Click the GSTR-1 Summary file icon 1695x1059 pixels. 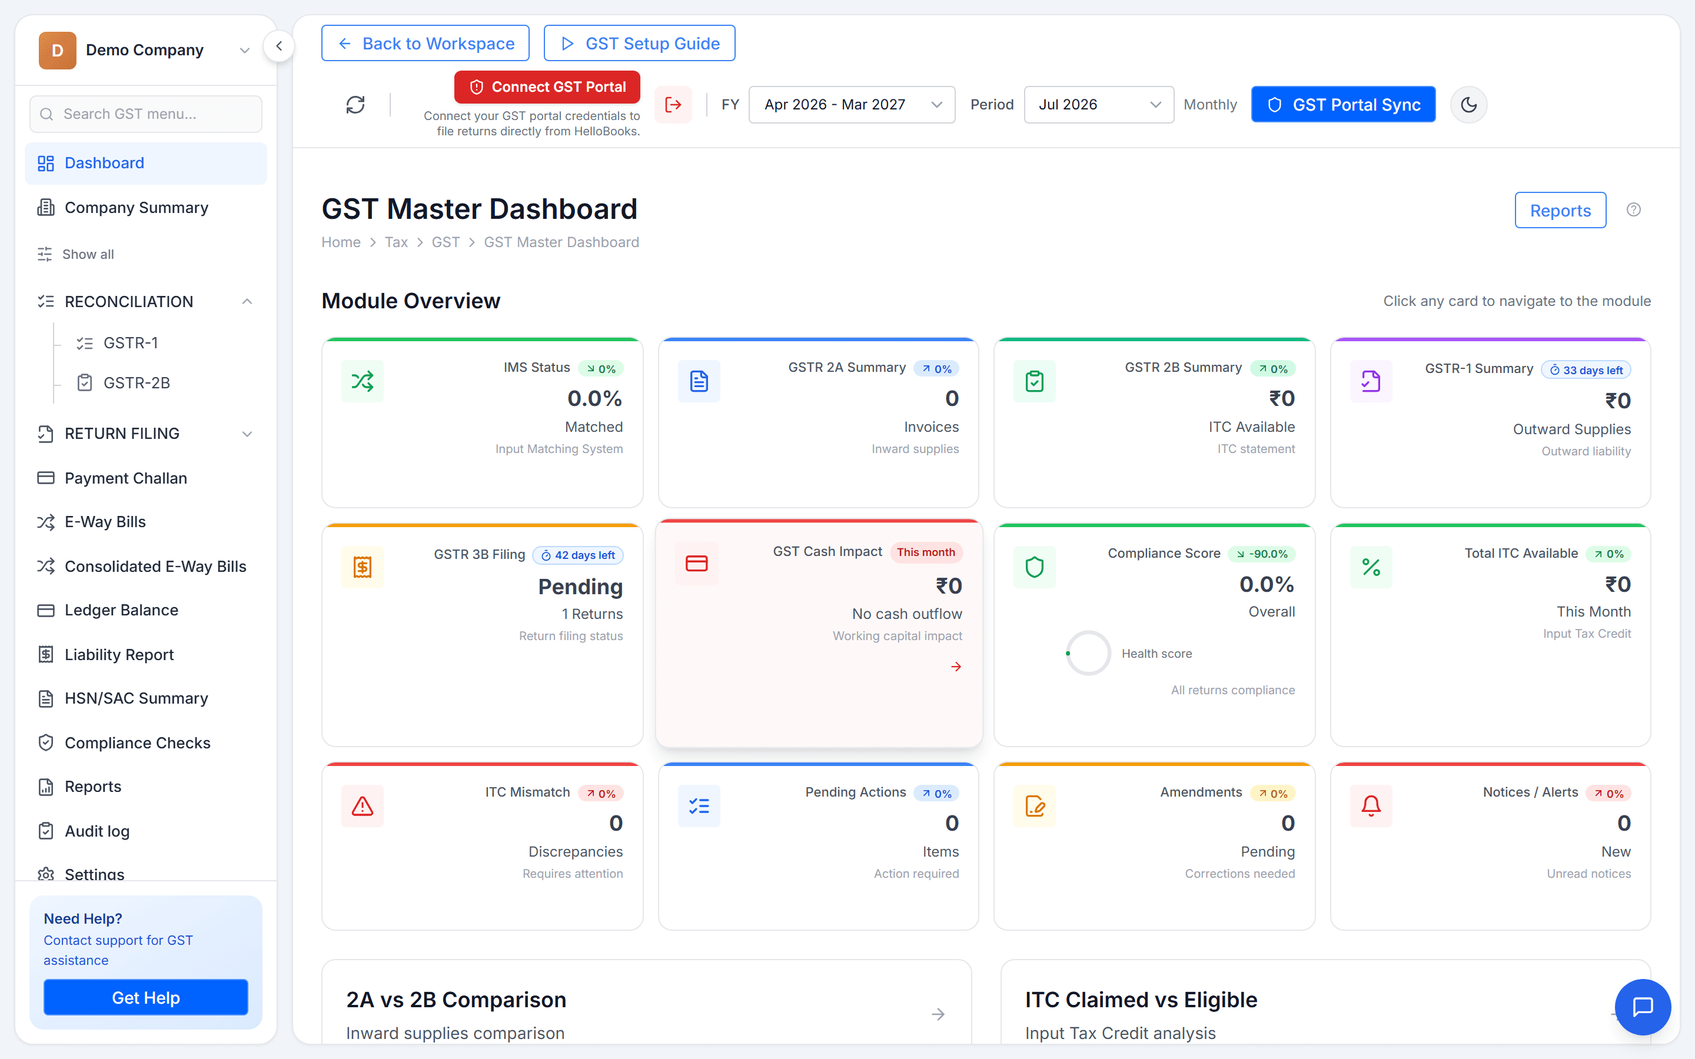click(1371, 382)
